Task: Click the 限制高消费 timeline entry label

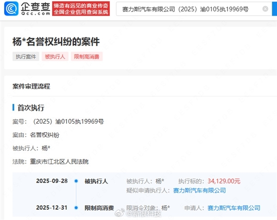Action: pyautogui.click(x=99, y=208)
